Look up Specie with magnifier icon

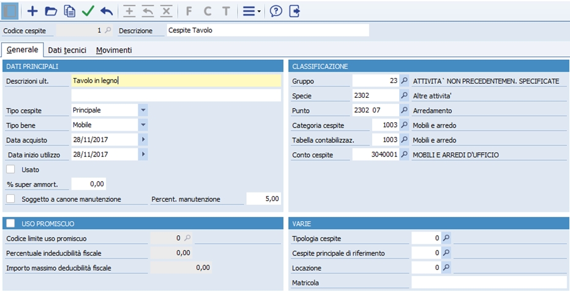point(404,96)
